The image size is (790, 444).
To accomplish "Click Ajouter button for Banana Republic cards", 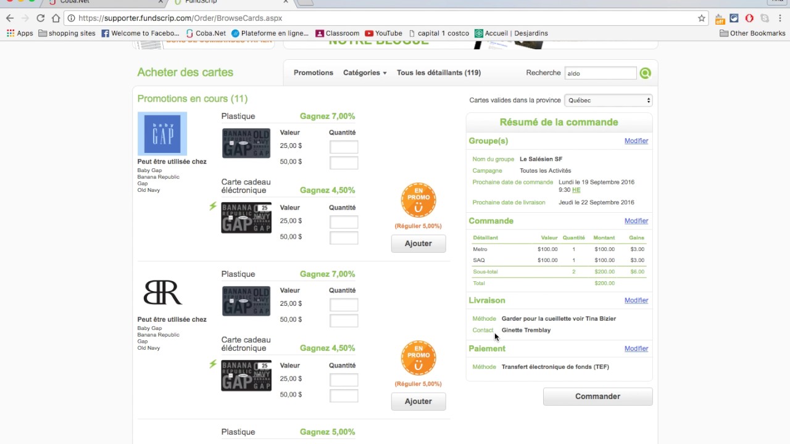I will (418, 401).
